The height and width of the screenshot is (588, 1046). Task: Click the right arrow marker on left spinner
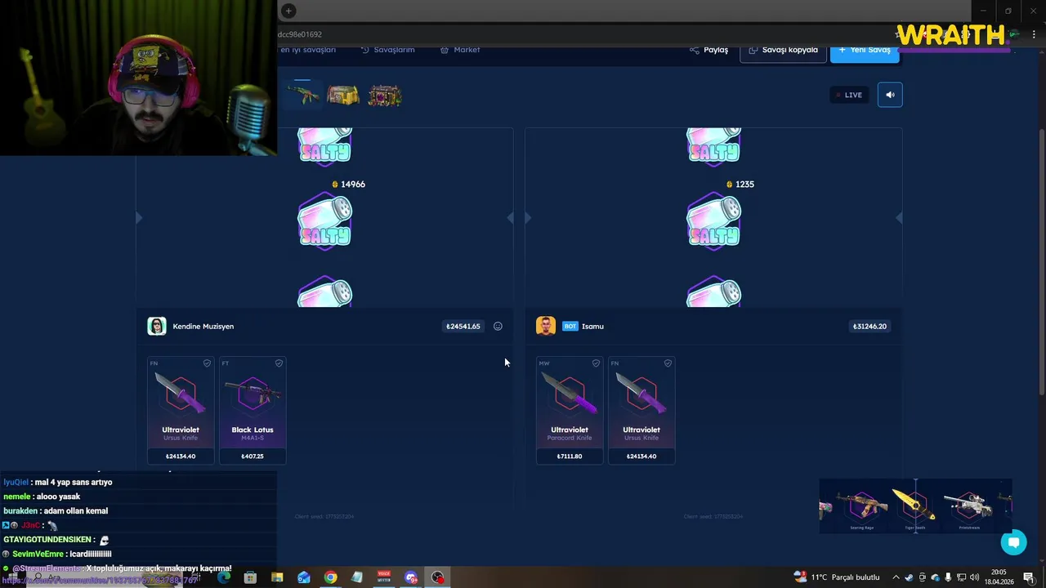coord(510,218)
